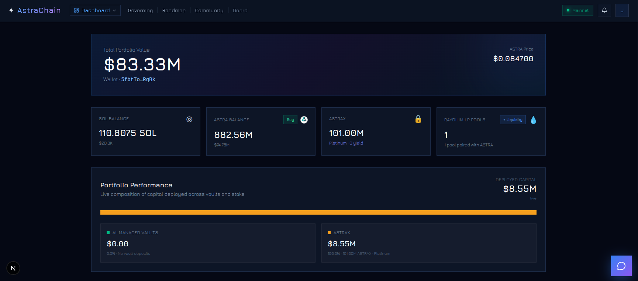Click the Portfolio Performance heading
Screen dimensions: 638x281
[x=136, y=185]
